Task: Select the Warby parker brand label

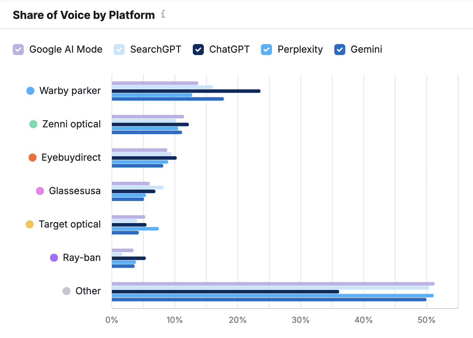Action: point(70,91)
